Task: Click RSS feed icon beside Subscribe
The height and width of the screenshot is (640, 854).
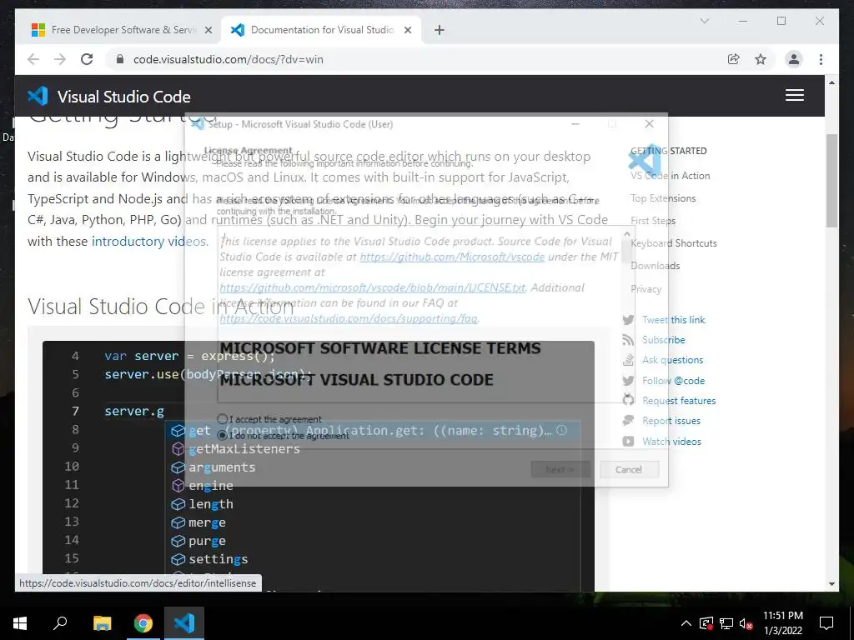Action: tap(628, 340)
